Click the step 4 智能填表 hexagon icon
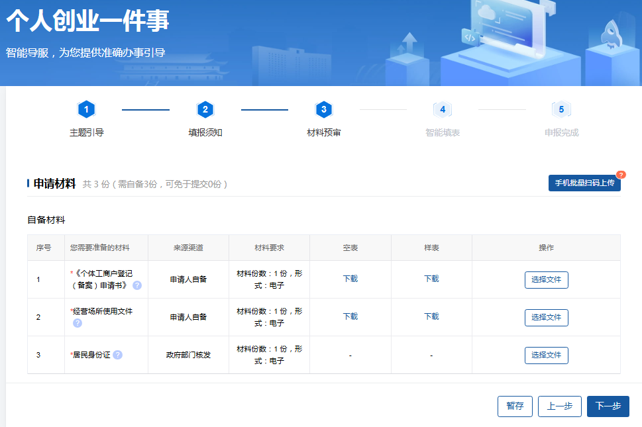This screenshot has width=642, height=427. tap(442, 110)
